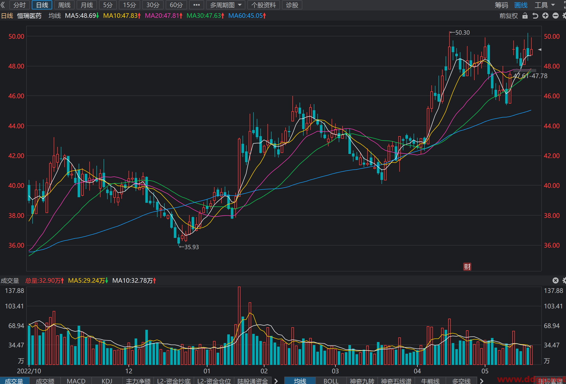
Task: Close the 成交量 volume panel
Action: click(556, 280)
